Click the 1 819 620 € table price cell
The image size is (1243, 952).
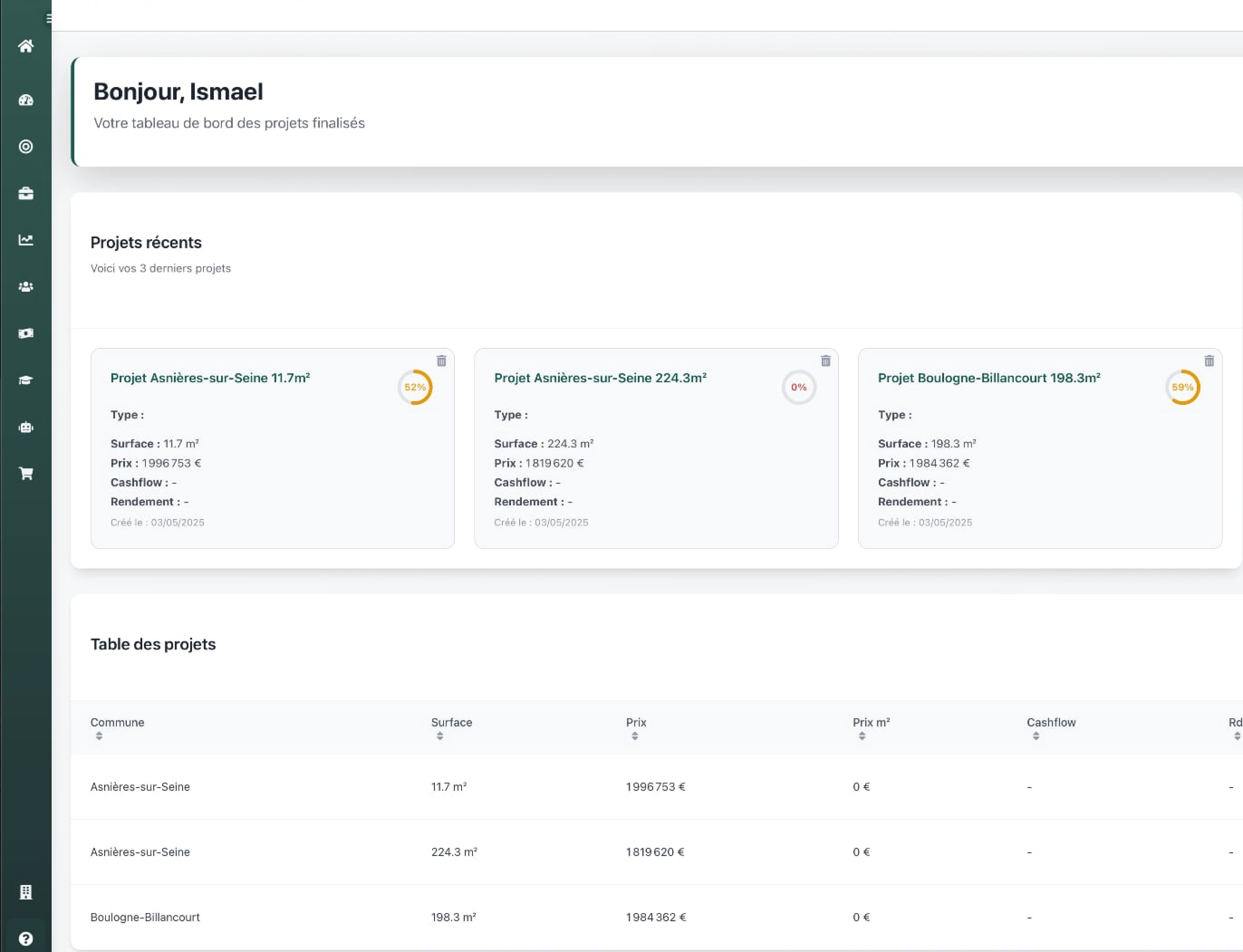coord(655,852)
